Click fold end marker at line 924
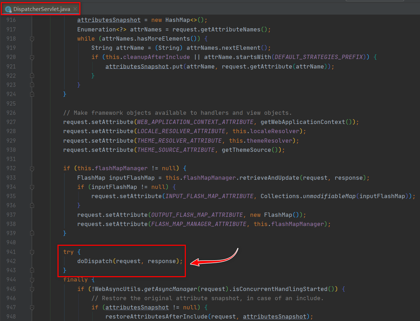 pyautogui.click(x=32, y=94)
